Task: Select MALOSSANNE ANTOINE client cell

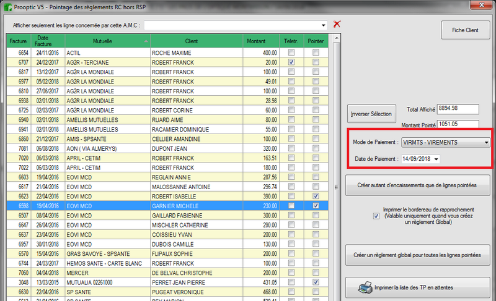Action: coord(197,187)
